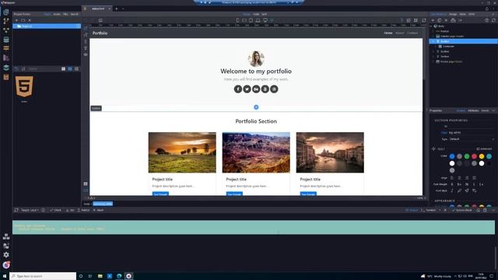
Task: Click the sunset field project image
Action: click(182, 152)
